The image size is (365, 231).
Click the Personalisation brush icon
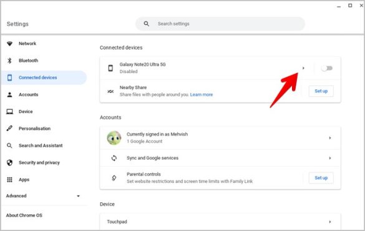pyautogui.click(x=9, y=129)
